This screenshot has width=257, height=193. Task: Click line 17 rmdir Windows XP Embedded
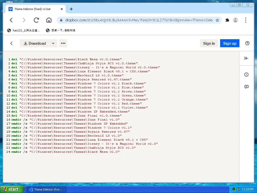tap(69, 124)
